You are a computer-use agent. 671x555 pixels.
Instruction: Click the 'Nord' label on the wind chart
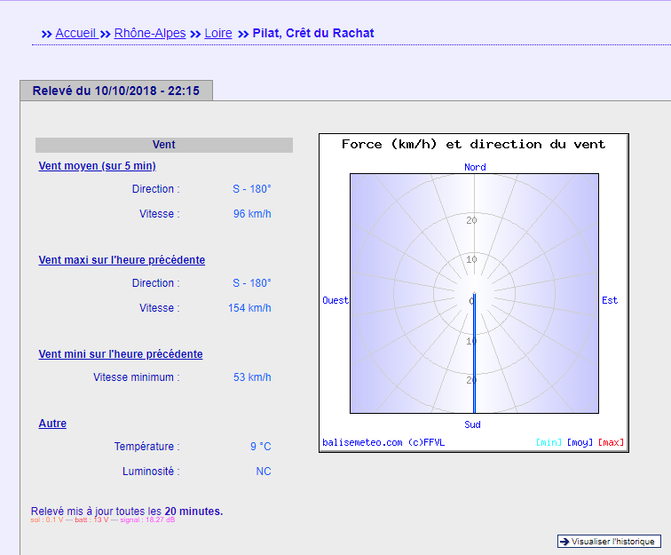[x=475, y=167]
